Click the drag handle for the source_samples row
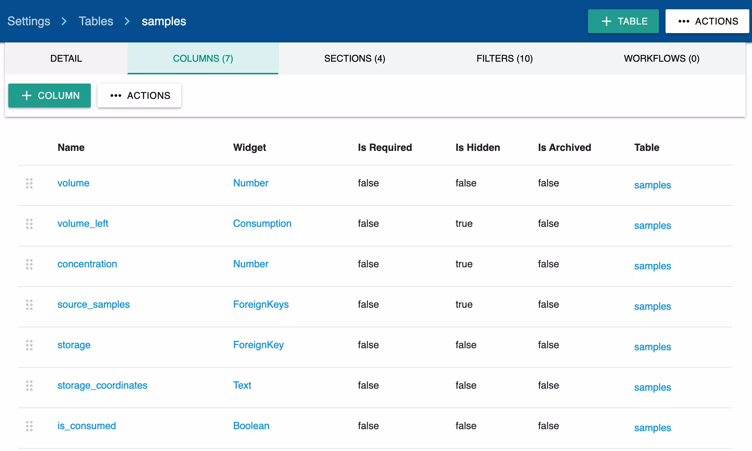 pos(29,305)
